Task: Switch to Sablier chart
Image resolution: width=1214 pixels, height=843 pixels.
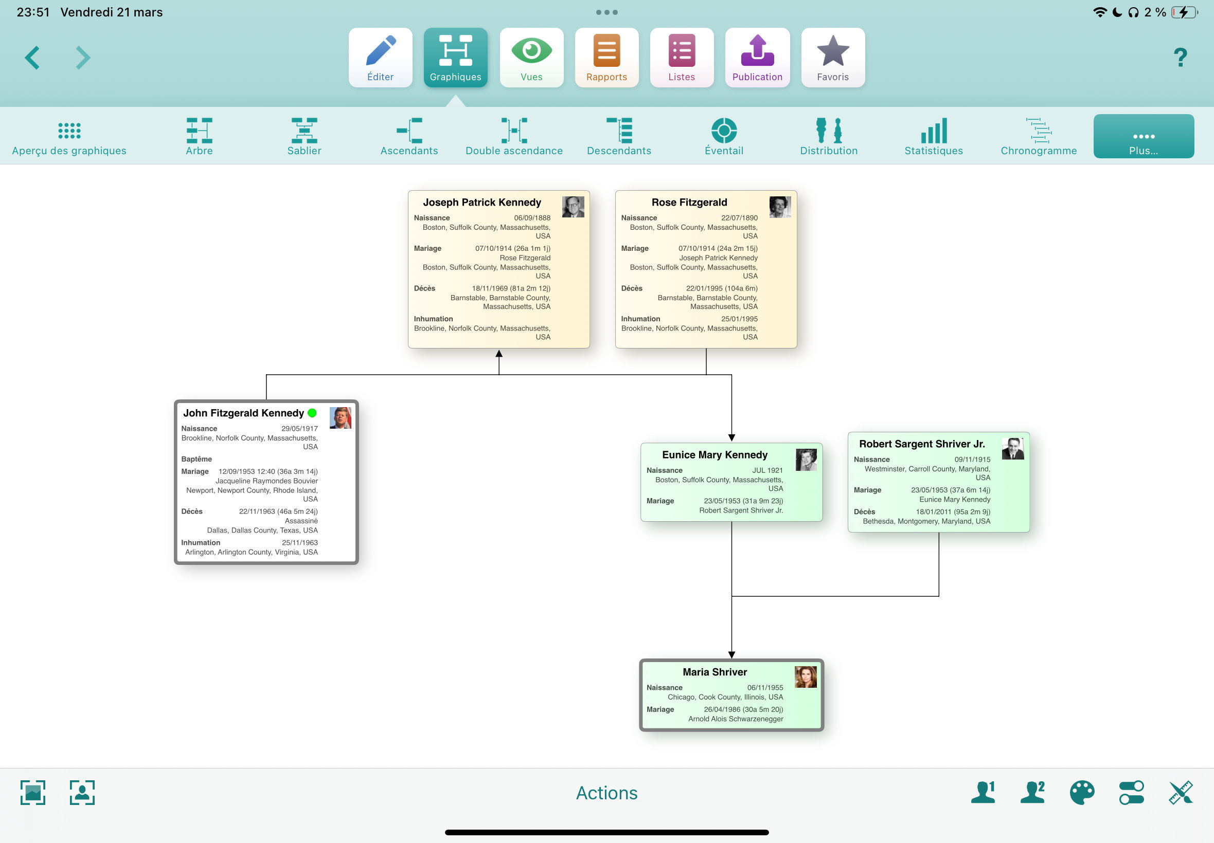Action: coord(305,137)
